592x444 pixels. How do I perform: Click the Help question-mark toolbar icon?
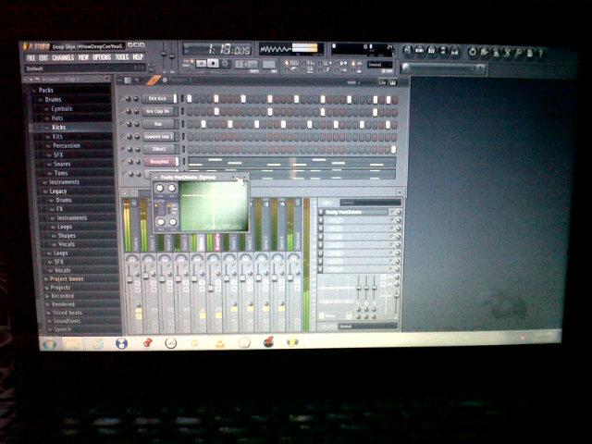pos(540,54)
